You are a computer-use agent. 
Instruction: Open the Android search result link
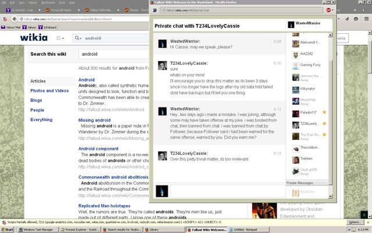coord(87,80)
